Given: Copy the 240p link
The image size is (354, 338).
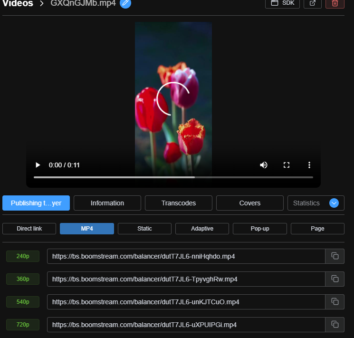Looking at the screenshot, I should (335, 256).
